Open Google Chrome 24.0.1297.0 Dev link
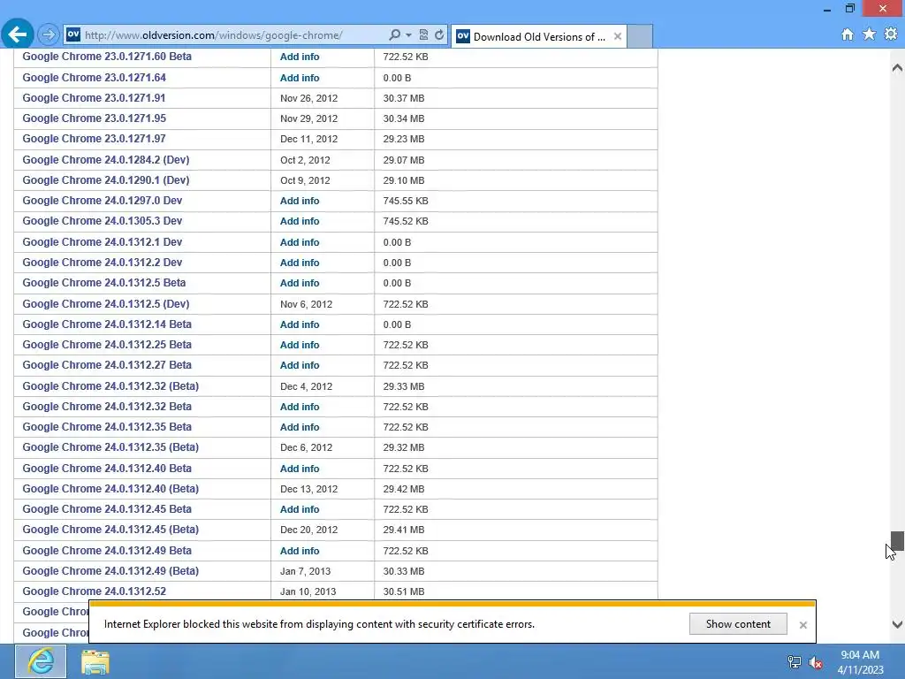The image size is (905, 679). pos(103,201)
